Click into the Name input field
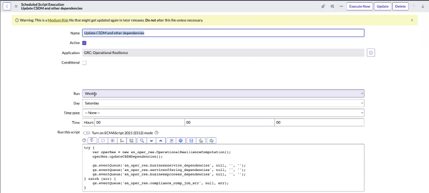Screen dimensions: 429x193 [x=223, y=33]
